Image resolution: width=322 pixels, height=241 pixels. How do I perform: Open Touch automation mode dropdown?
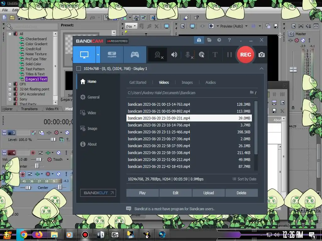(67, 159)
